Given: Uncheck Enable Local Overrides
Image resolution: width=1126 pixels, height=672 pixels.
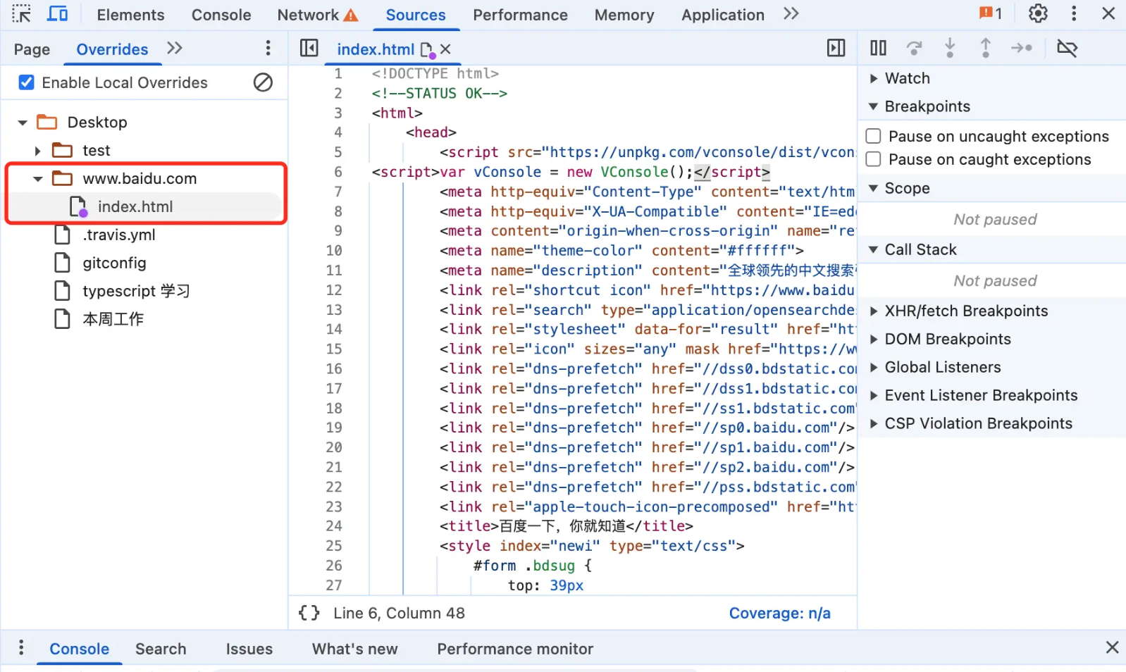Looking at the screenshot, I should tap(26, 82).
